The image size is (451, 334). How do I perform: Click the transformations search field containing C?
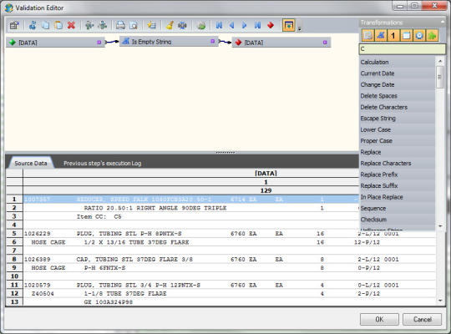click(402, 49)
